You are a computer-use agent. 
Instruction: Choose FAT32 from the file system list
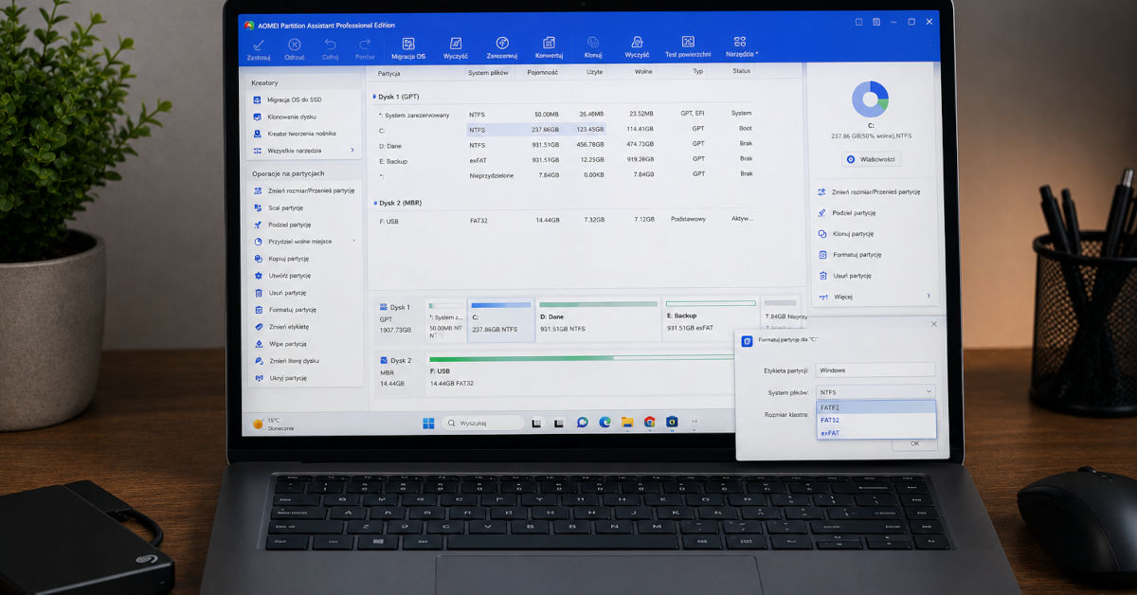(875, 420)
